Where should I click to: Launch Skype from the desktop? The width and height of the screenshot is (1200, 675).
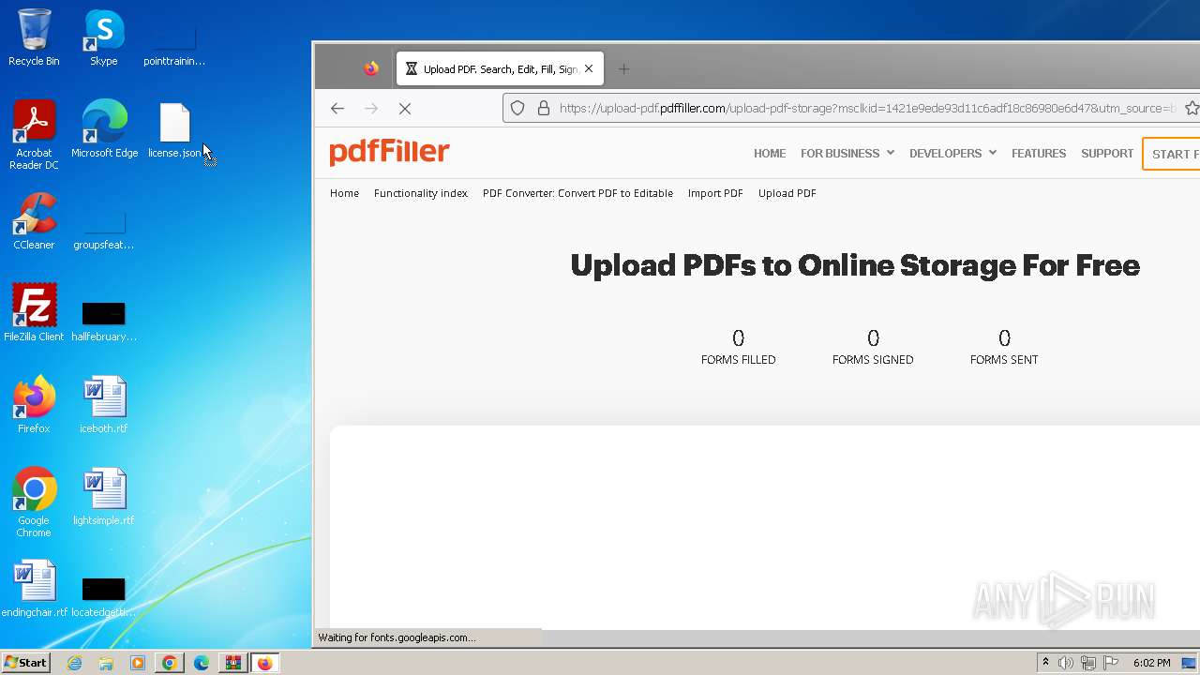pos(104,37)
